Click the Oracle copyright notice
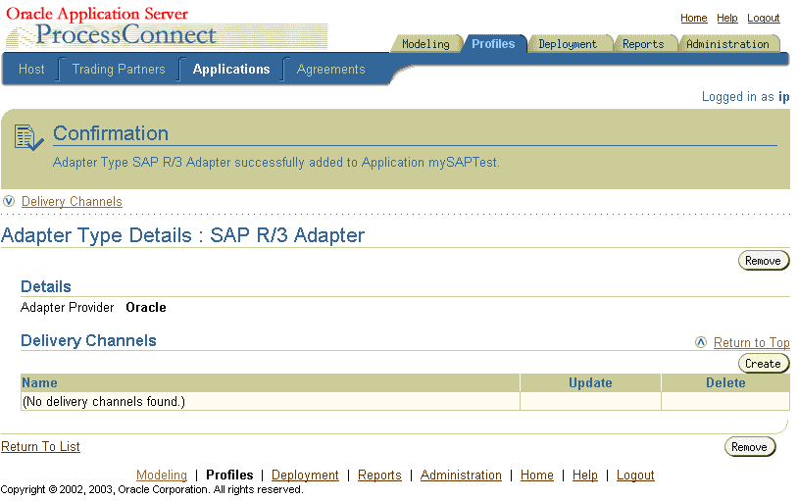This screenshot has width=798, height=501. tap(152, 490)
